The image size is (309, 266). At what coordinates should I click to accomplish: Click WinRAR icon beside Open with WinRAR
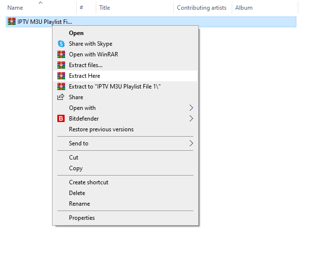click(x=61, y=54)
